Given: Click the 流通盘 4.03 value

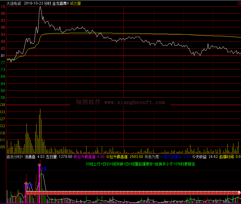Looking at the screenshot, I should click(35, 157).
